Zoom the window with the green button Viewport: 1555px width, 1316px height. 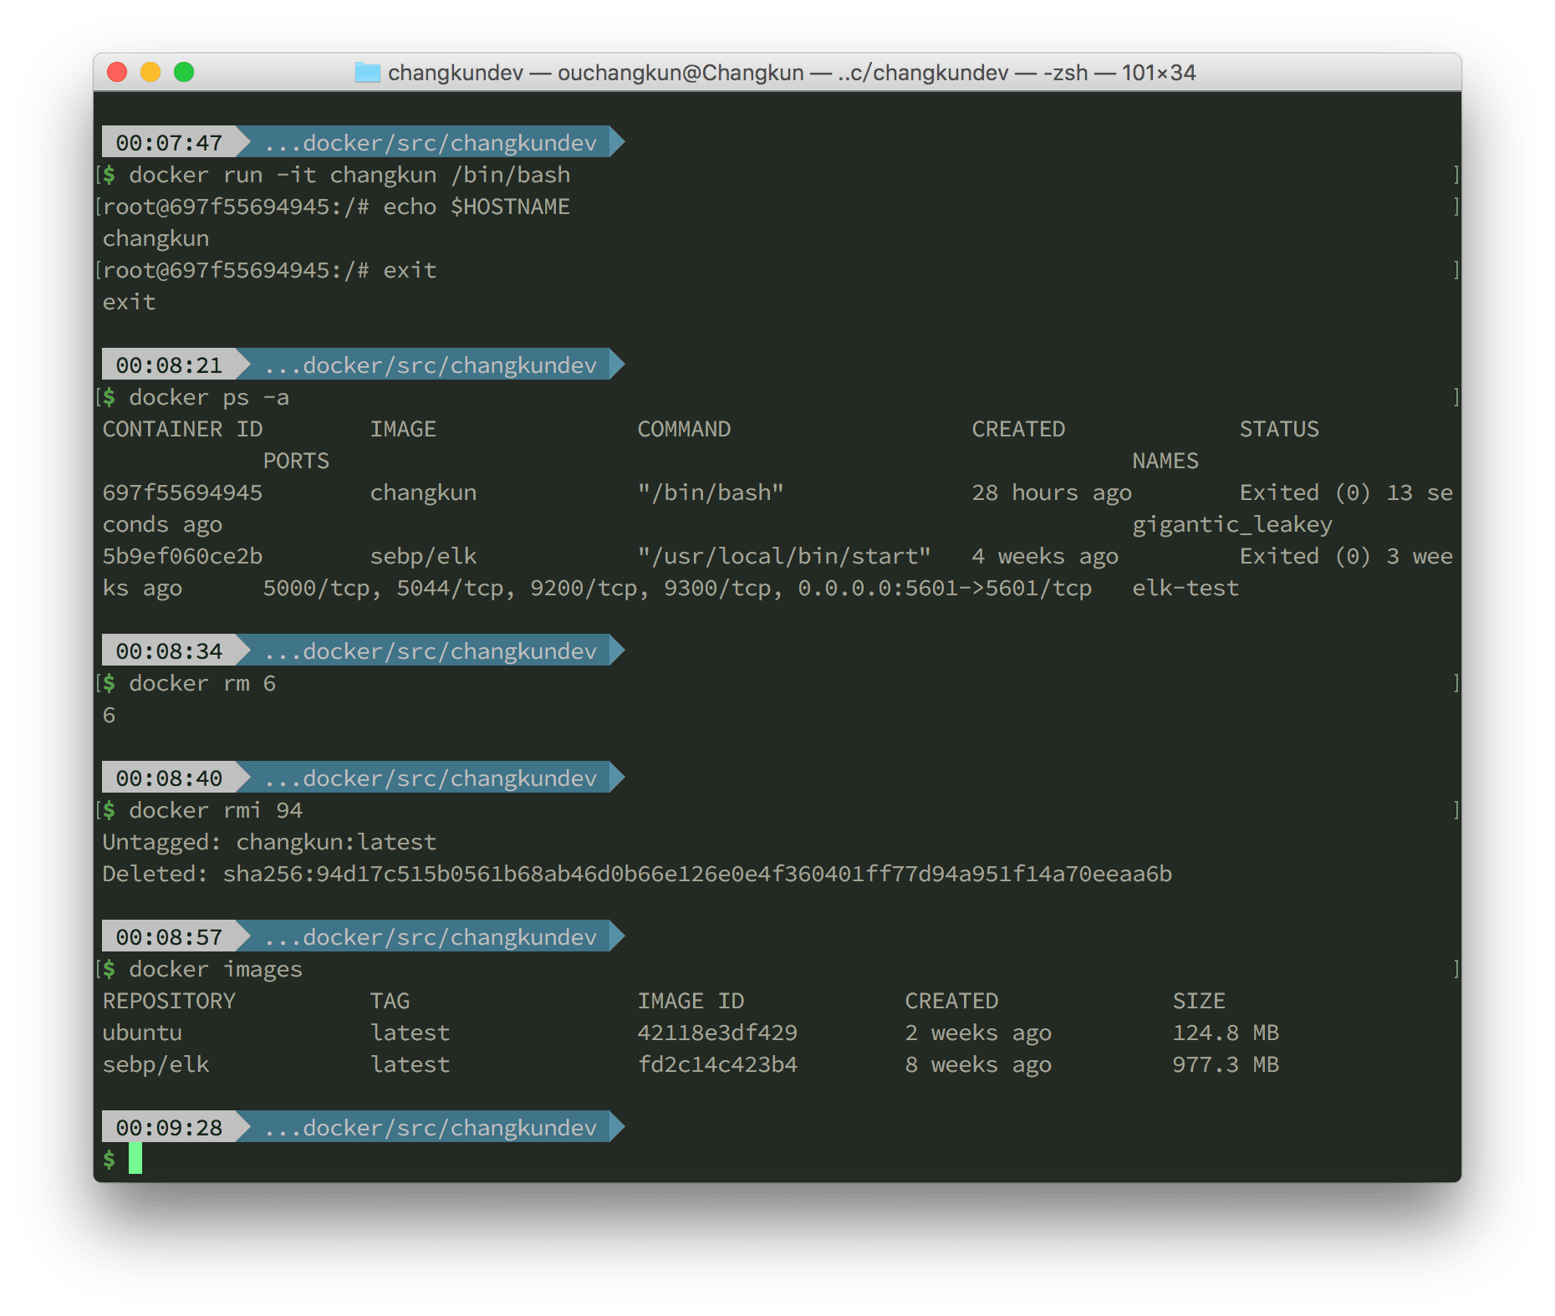pyautogui.click(x=184, y=73)
